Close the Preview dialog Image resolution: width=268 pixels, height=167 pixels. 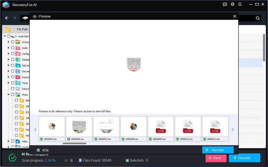tap(234, 16)
